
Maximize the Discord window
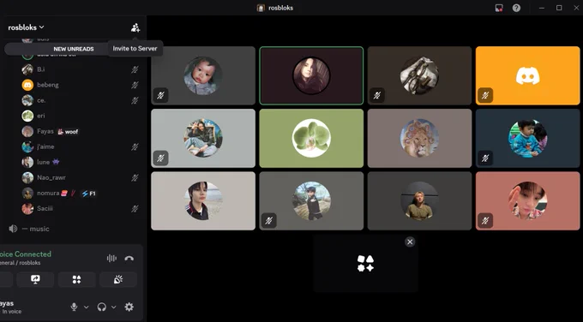pyautogui.click(x=559, y=8)
